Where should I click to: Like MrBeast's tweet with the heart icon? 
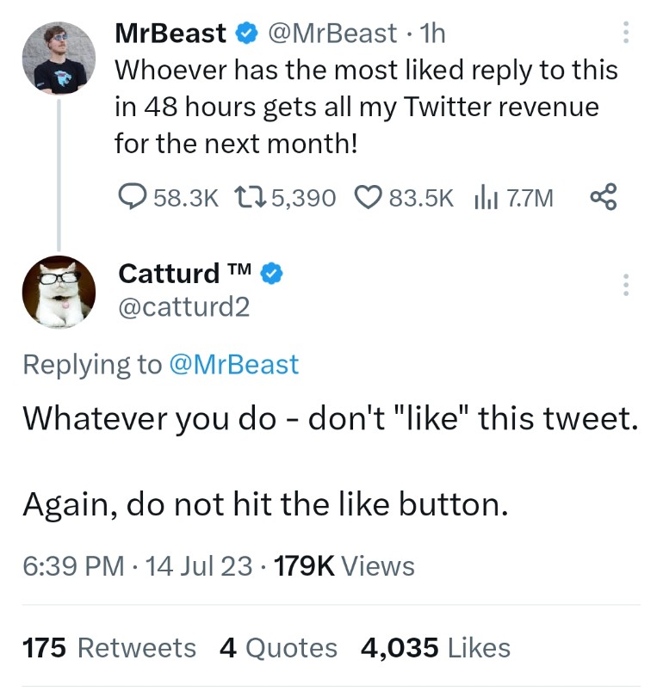coord(369,199)
